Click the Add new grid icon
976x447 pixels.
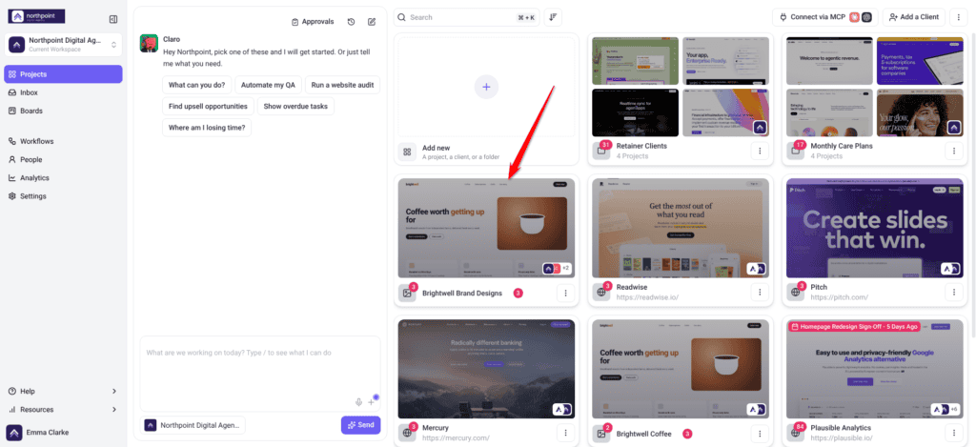(x=406, y=152)
